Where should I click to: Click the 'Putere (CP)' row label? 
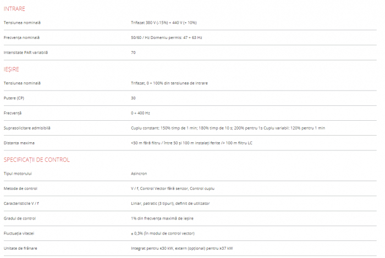tap(14, 98)
